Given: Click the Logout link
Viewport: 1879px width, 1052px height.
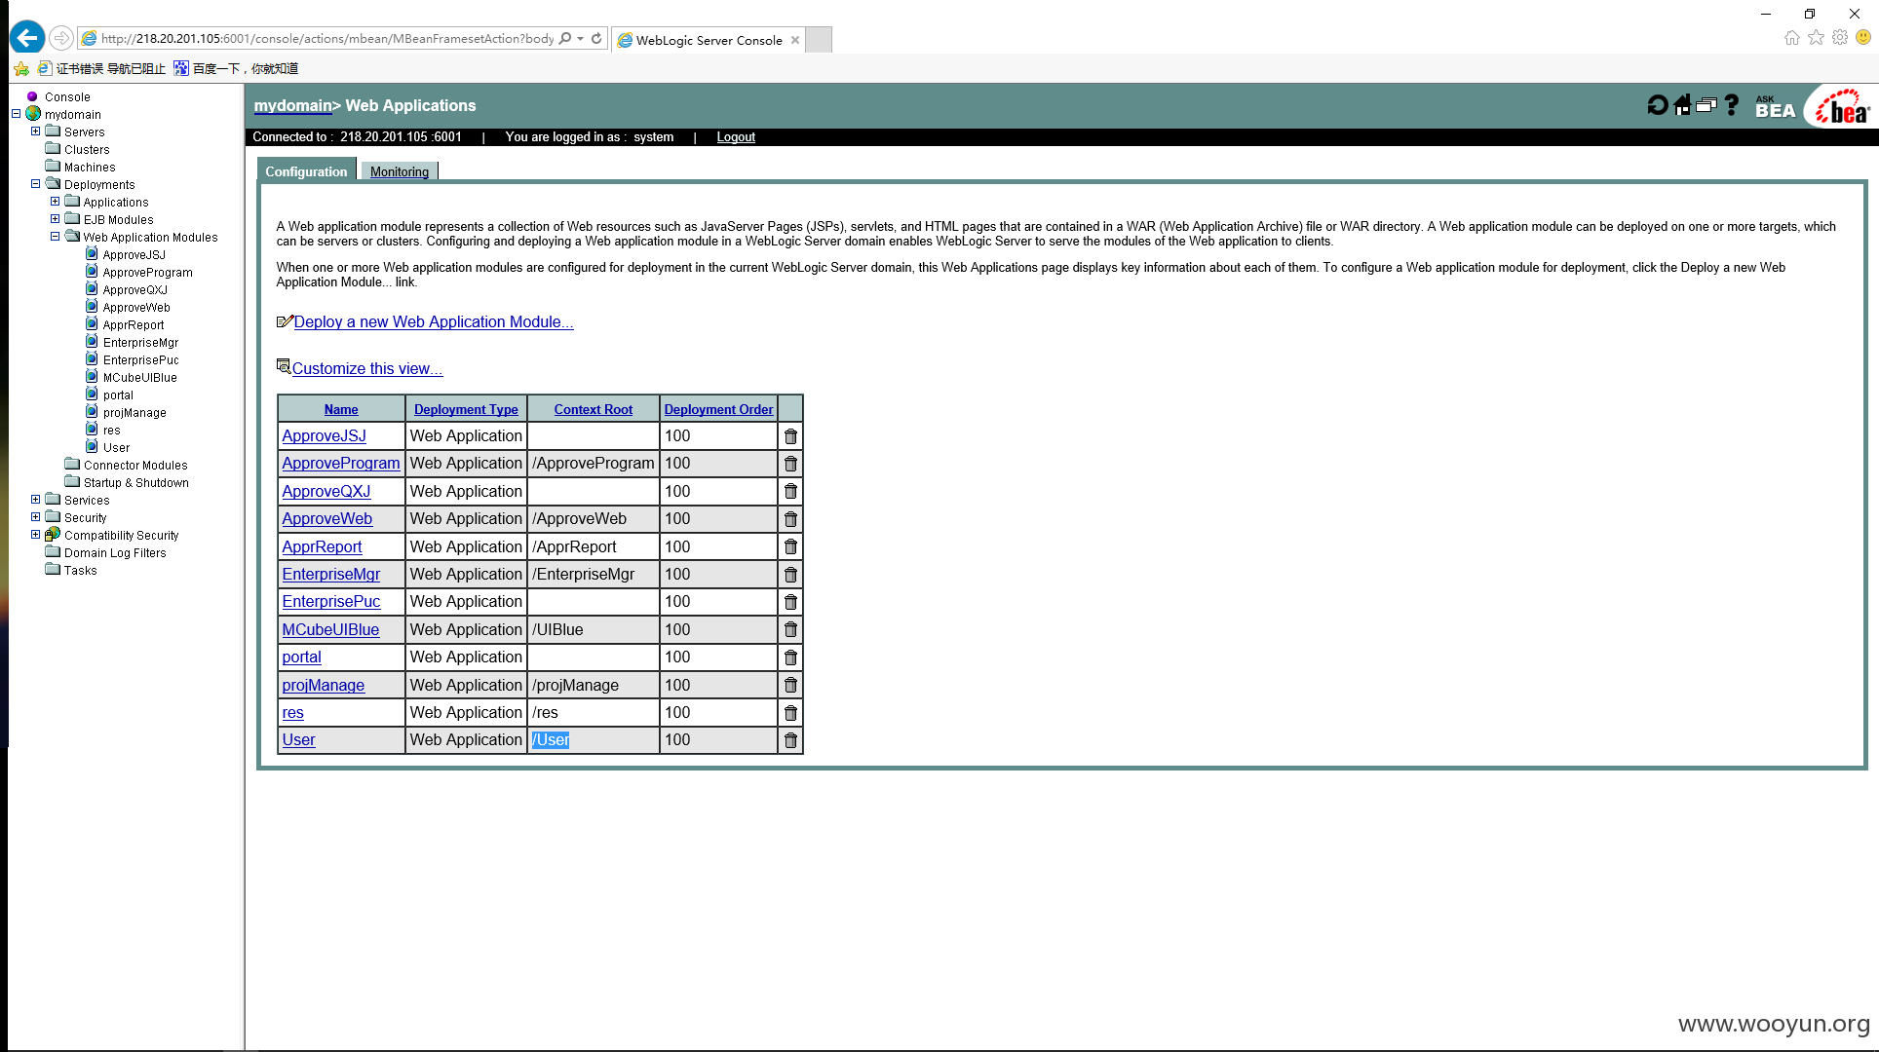Looking at the screenshot, I should pos(736,137).
